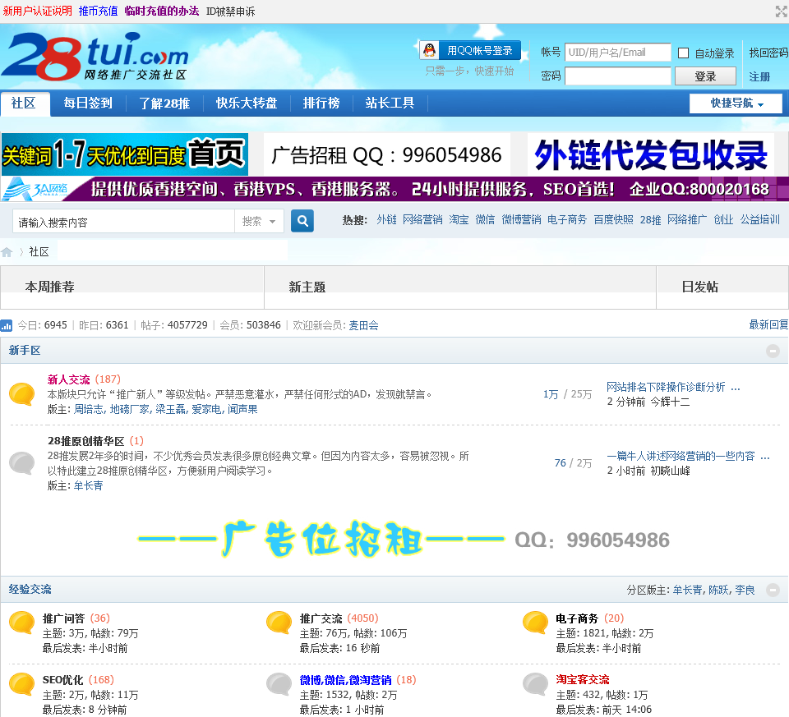Click the QQ penguin login icon
Screen dimensions: 789x717
pyautogui.click(x=429, y=50)
